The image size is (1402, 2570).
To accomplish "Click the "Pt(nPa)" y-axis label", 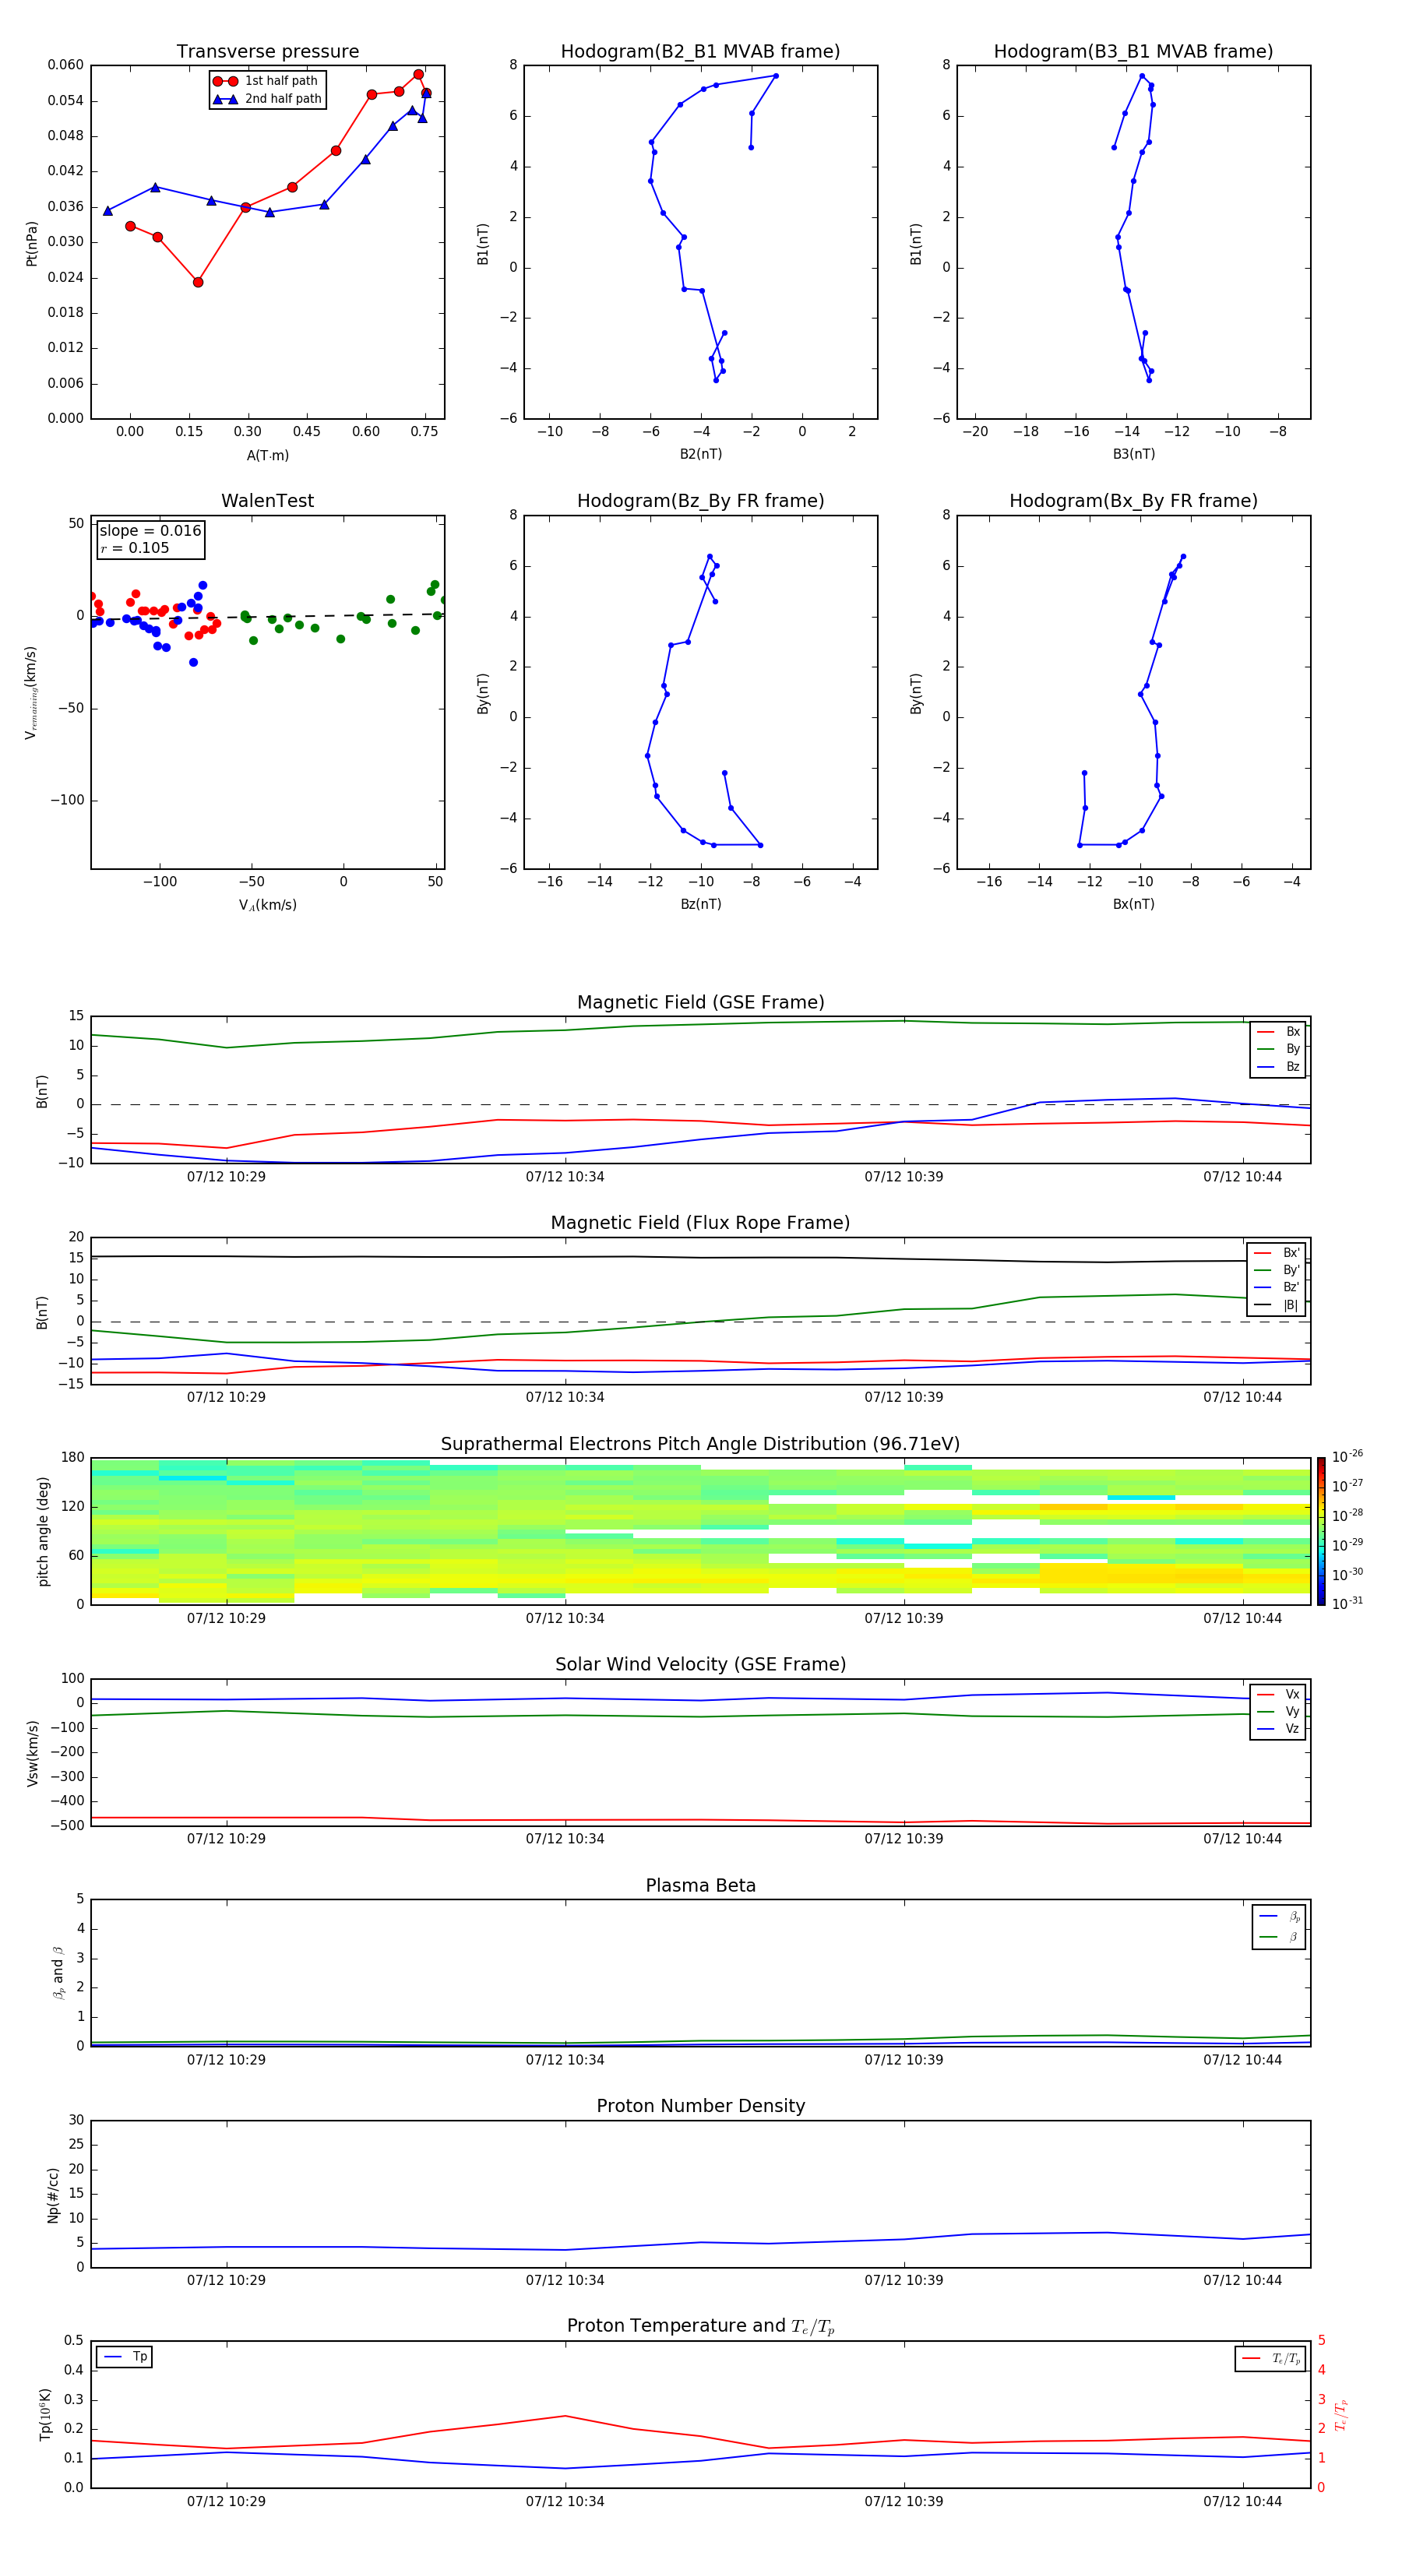I will click(32, 244).
